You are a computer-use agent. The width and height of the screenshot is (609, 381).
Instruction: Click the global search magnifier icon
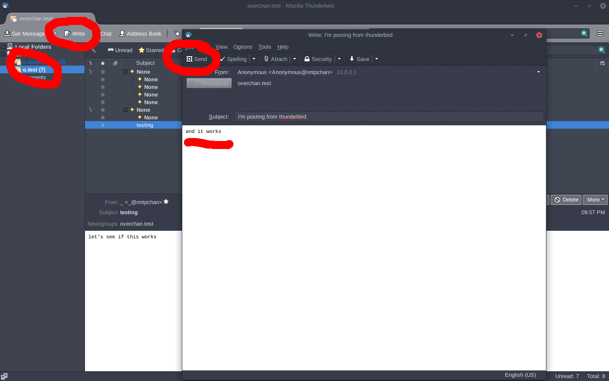click(x=584, y=33)
